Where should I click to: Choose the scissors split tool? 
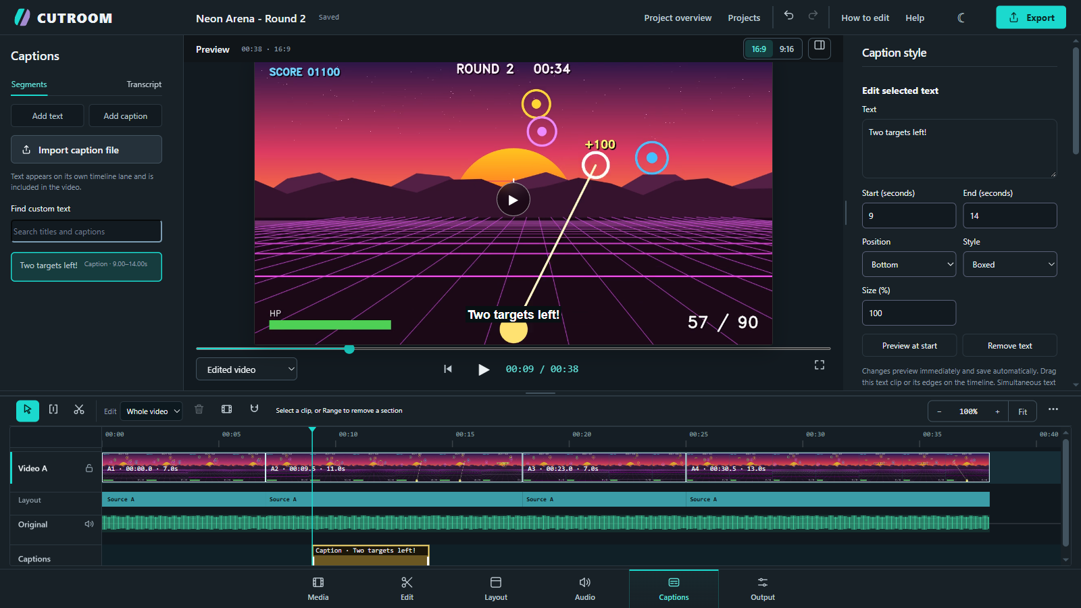click(79, 409)
